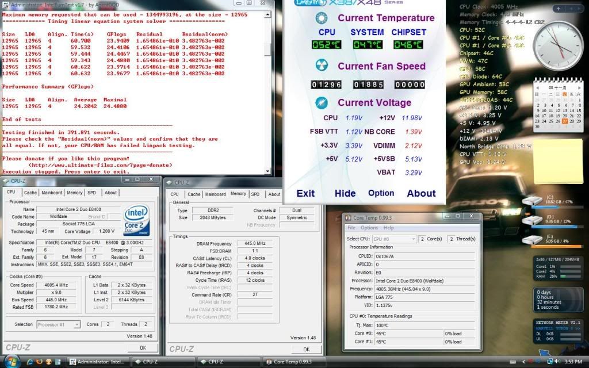Click Exit in the hardware monitor
Screen dimensions: 589x368
click(305, 193)
